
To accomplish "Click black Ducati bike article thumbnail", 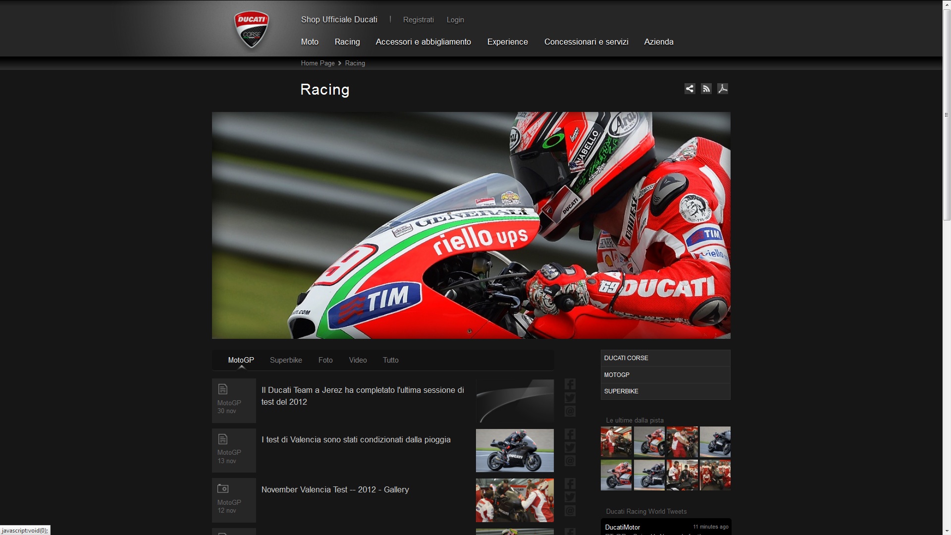I will pyautogui.click(x=515, y=450).
